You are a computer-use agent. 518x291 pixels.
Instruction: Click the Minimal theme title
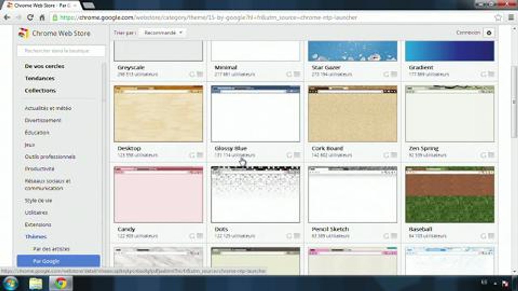click(226, 67)
